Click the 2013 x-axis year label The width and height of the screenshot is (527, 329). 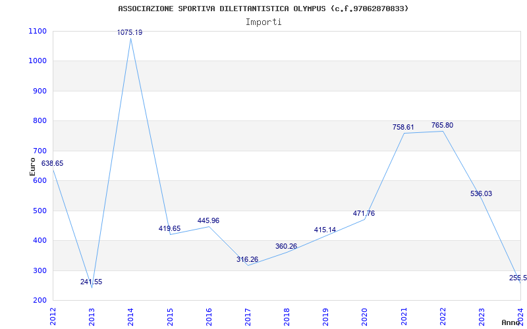click(92, 316)
